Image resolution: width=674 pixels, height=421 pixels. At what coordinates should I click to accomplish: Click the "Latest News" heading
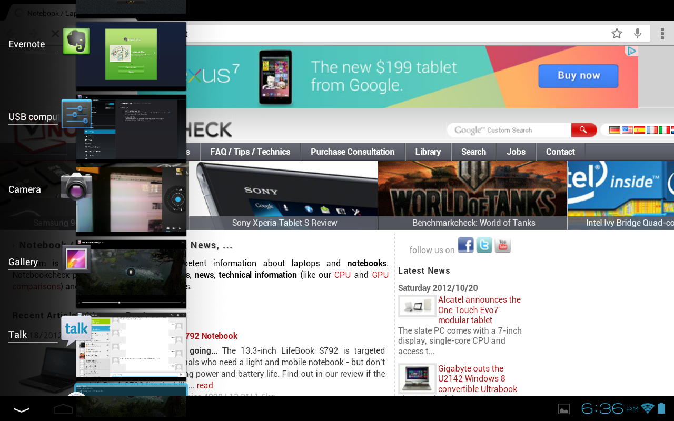(424, 270)
